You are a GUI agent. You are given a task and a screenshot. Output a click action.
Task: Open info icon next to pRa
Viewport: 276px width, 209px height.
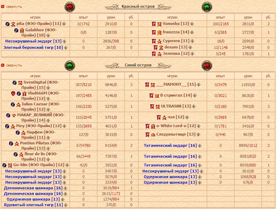click(64, 24)
